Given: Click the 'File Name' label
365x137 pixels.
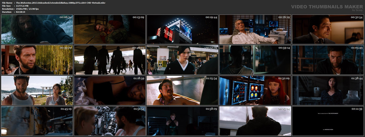Looking at the screenshot, I should point(7,3).
